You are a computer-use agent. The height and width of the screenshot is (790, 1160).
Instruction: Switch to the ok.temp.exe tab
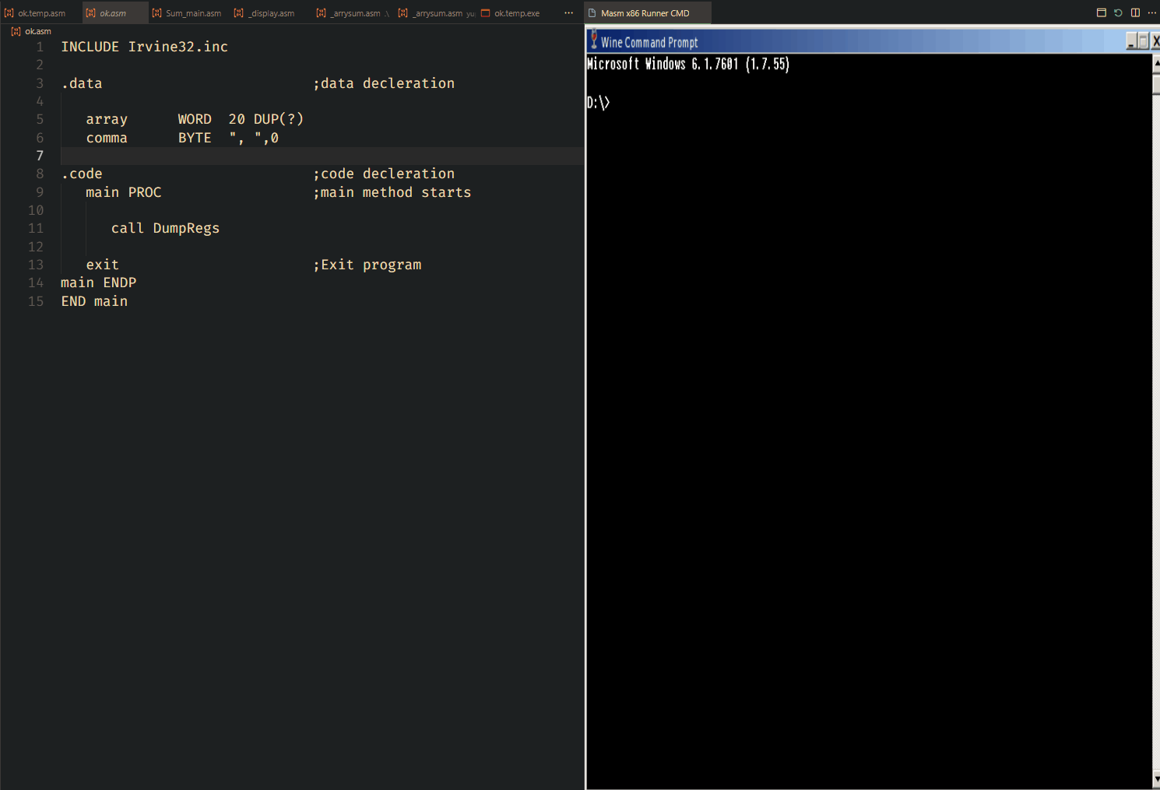(x=511, y=13)
